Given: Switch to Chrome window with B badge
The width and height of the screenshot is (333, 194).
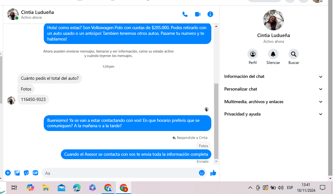Looking at the screenshot, I should pyautogui.click(x=123, y=188).
